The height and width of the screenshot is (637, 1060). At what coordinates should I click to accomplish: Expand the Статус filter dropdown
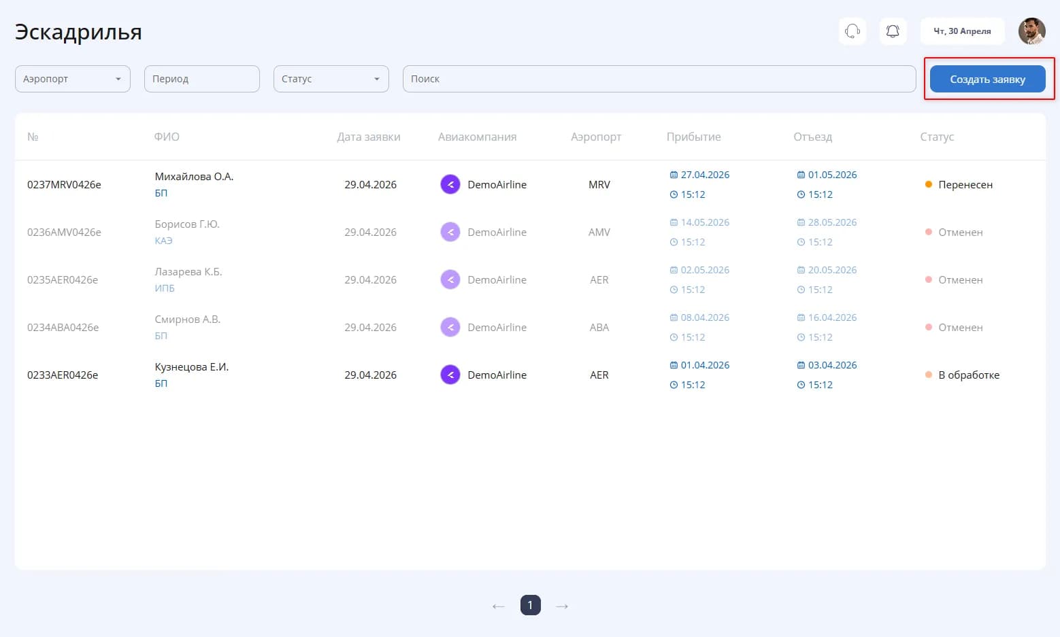click(331, 79)
